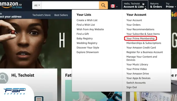Image resolution: width=177 pixels, height=101 pixels.
Task: Open the Canada flag country selector
Action: pyautogui.click(x=114, y=6)
